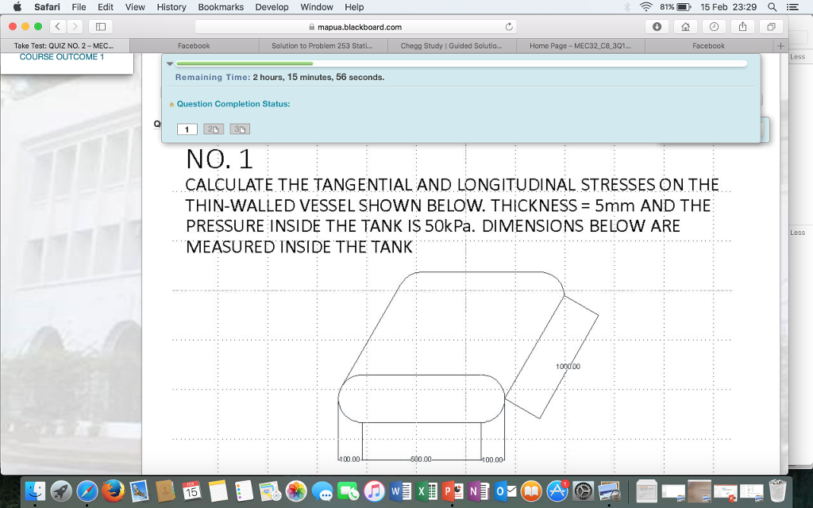Screen dimensions: 813x508
Task: Click the battery status indicator
Action: point(684,6)
